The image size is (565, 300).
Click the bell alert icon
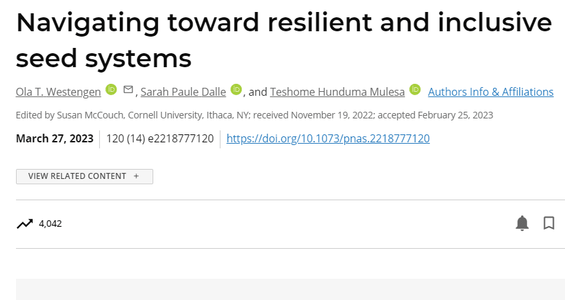pos(522,223)
